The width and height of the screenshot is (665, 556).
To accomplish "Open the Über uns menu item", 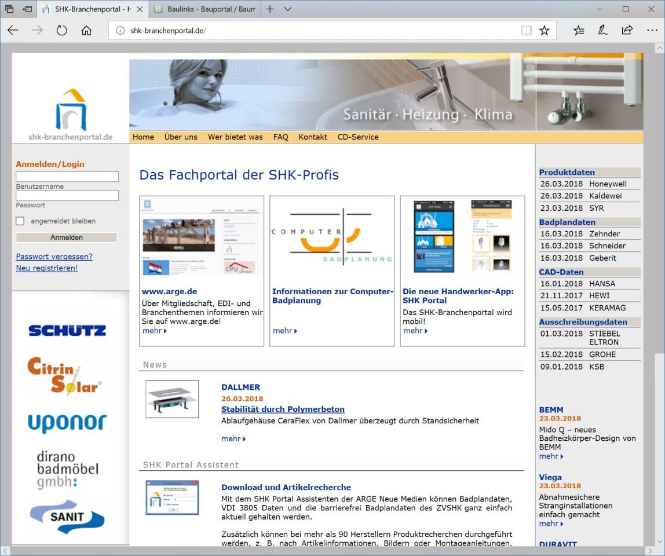I will click(181, 137).
